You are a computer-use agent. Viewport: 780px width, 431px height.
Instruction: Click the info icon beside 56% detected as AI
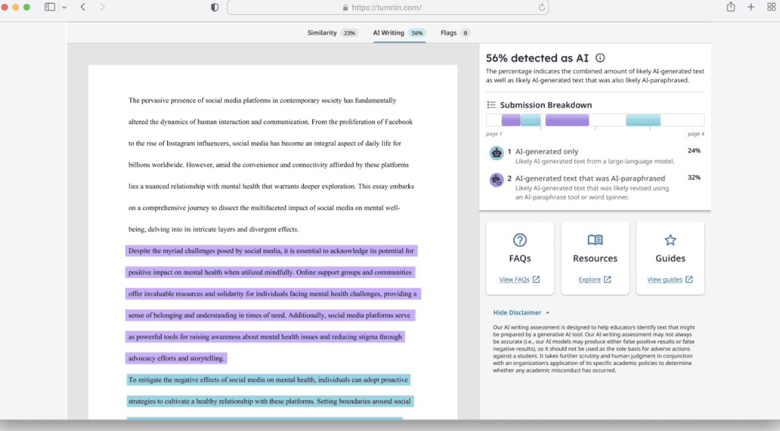pyautogui.click(x=600, y=58)
